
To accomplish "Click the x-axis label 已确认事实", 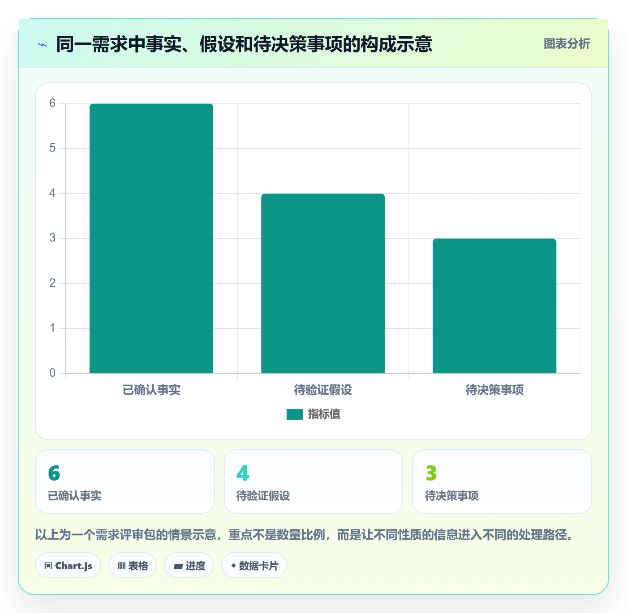I will click(x=151, y=390).
